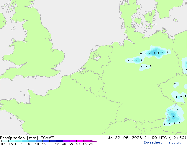Click the '4' precipitation value on the map
The height and width of the screenshot is (145, 187).
(174, 117)
